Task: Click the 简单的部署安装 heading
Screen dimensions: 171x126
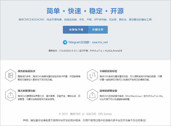Action: pos(108,91)
